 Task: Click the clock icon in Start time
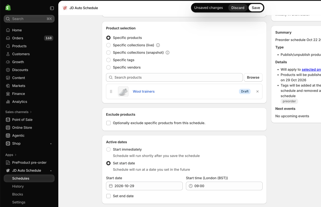click(x=191, y=186)
